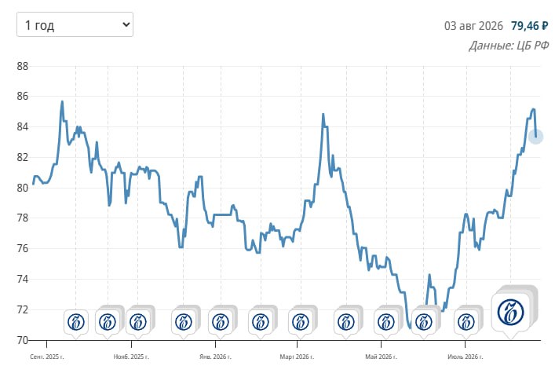Click the 76 value on the vertical axis
The image size is (555, 377).
coord(23,248)
